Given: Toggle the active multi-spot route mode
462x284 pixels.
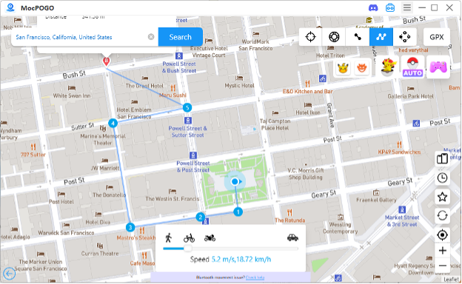Looking at the screenshot, I should [381, 37].
